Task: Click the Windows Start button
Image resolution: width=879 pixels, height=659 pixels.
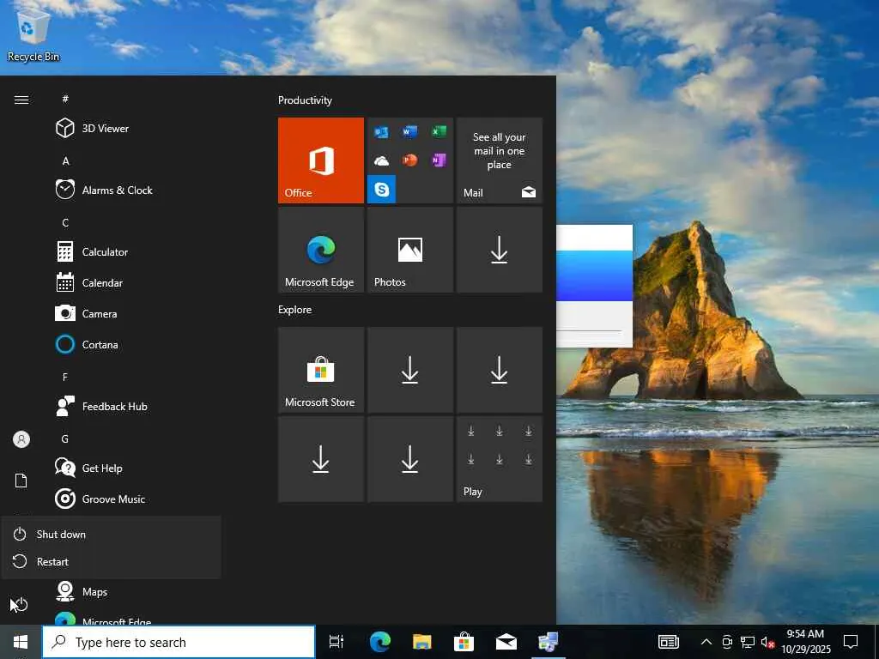Action: tap(21, 642)
